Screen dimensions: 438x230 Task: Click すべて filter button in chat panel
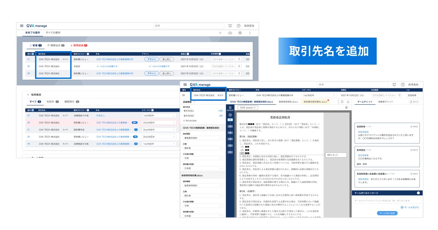[x=414, y=102]
